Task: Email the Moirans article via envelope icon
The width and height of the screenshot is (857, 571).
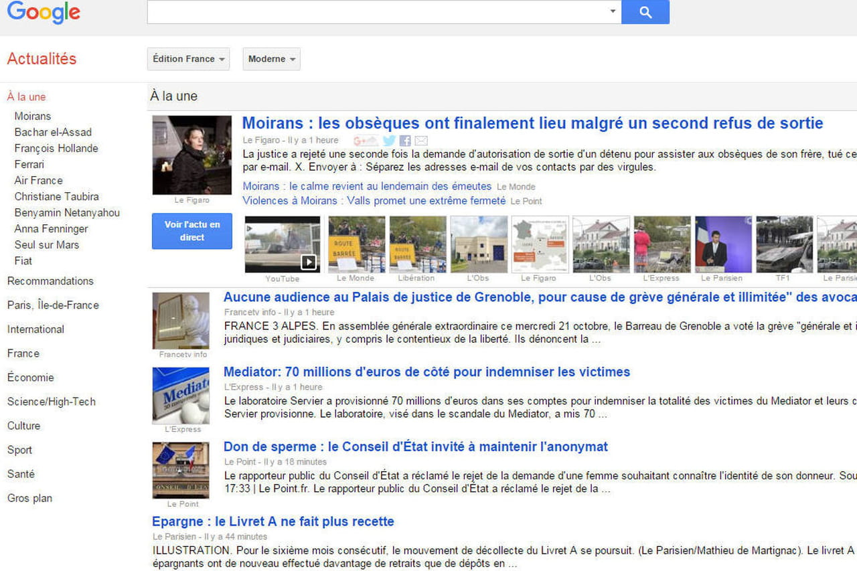Action: pos(421,141)
